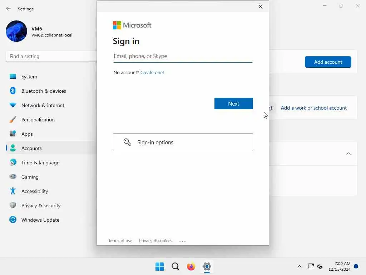Click the muted volume tray icon

coord(320,266)
